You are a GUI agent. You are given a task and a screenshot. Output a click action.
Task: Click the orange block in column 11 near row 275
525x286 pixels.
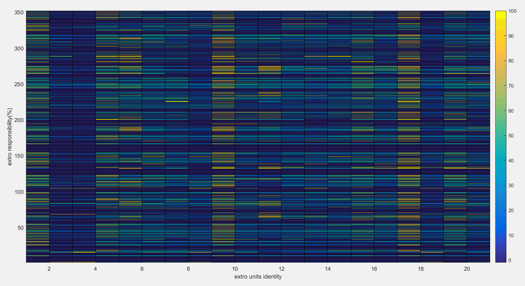pyautogui.click(x=269, y=68)
